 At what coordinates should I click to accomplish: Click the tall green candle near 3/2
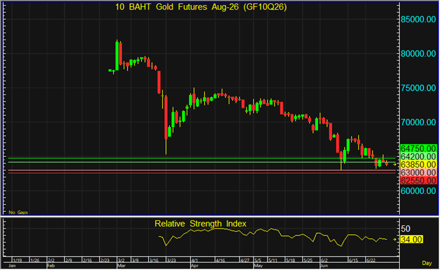(117, 56)
